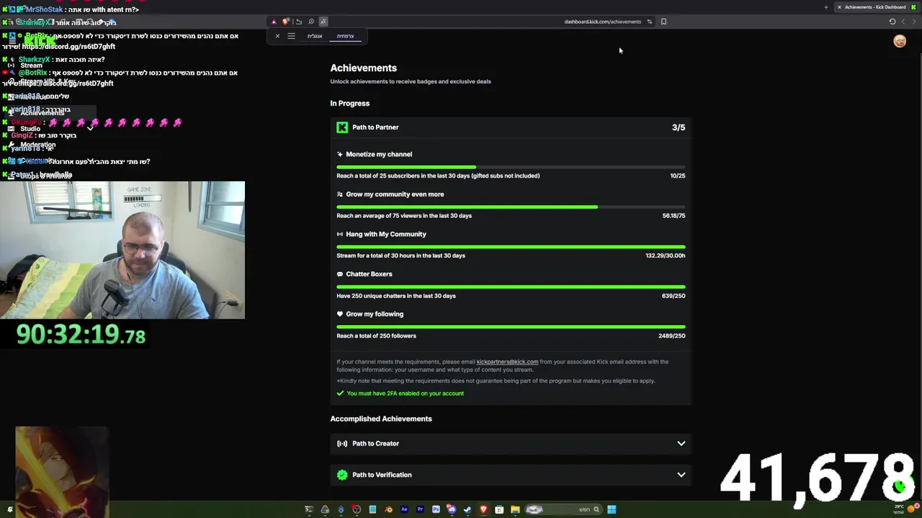Image resolution: width=922 pixels, height=518 pixels.
Task: Click the Accomplished Achievements heading
Action: pyautogui.click(x=381, y=419)
